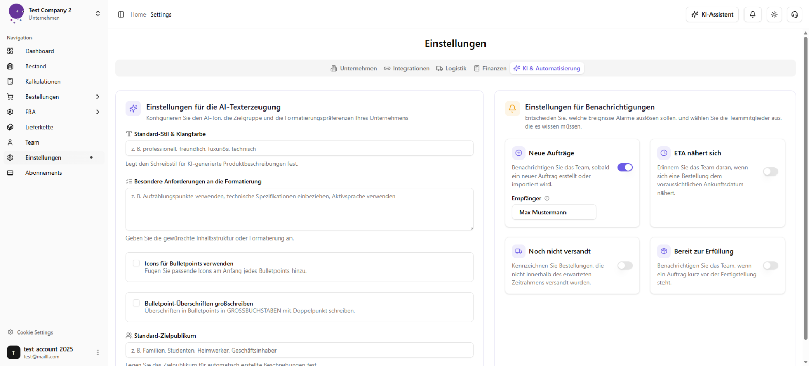This screenshot has width=809, height=366.
Task: Click the Bestand inventory icon
Action: tap(10, 66)
